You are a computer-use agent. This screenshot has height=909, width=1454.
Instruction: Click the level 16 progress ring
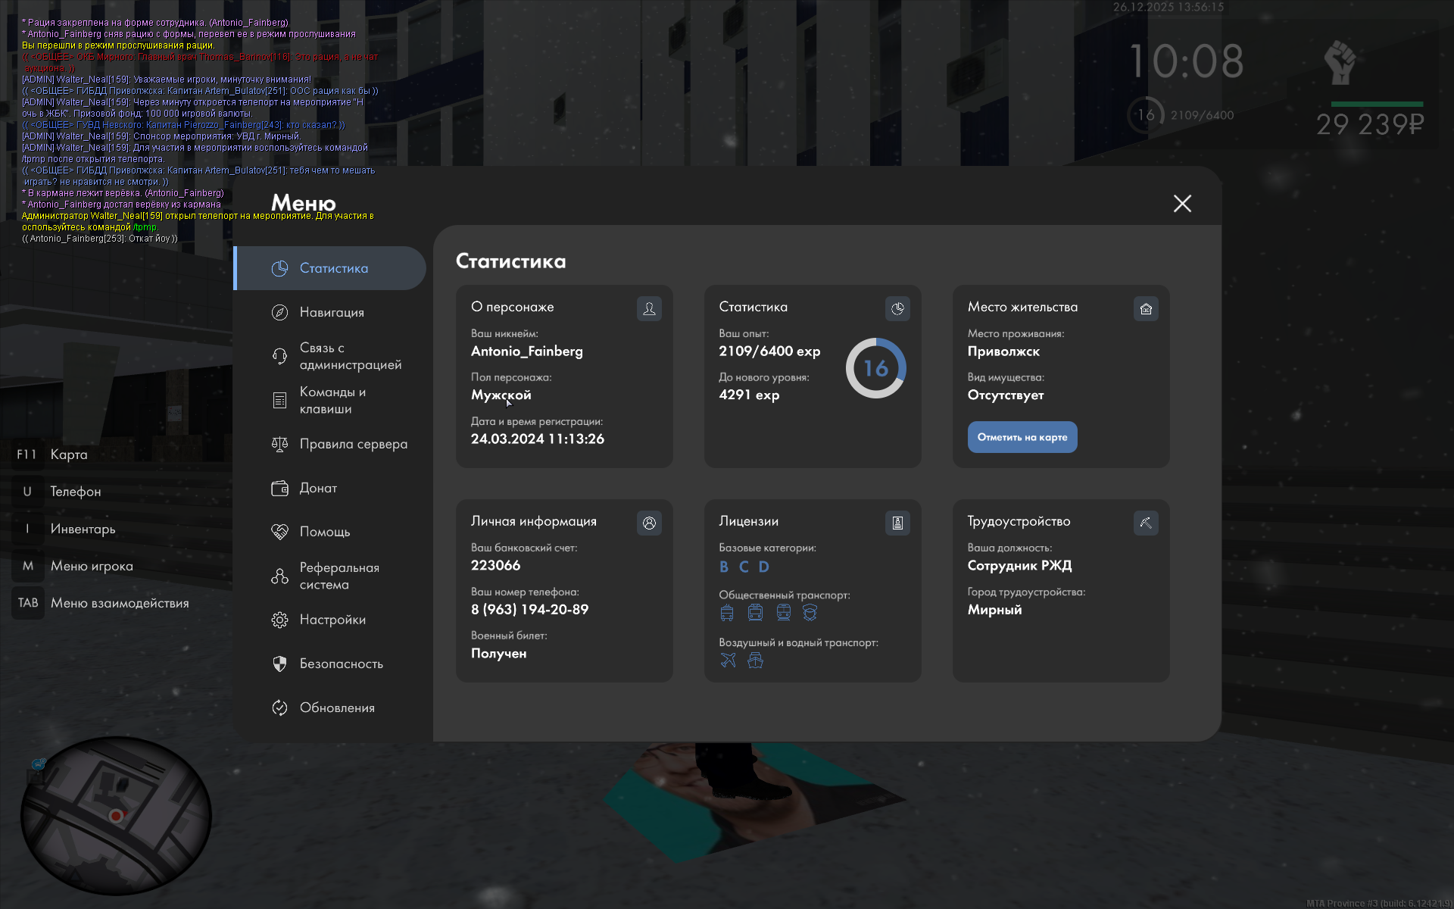(875, 368)
